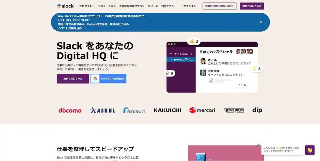Click the Slack logo in header
The width and height of the screenshot is (320, 161).
65,6
